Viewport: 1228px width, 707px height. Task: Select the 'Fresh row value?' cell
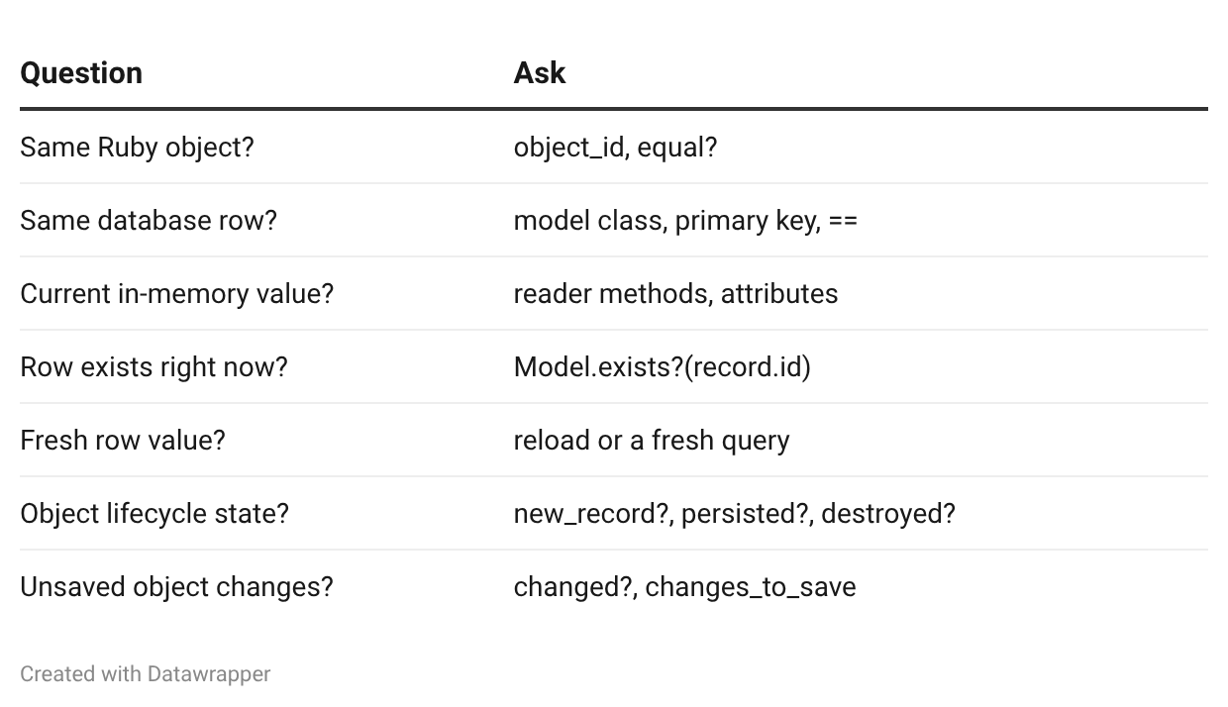pos(123,441)
